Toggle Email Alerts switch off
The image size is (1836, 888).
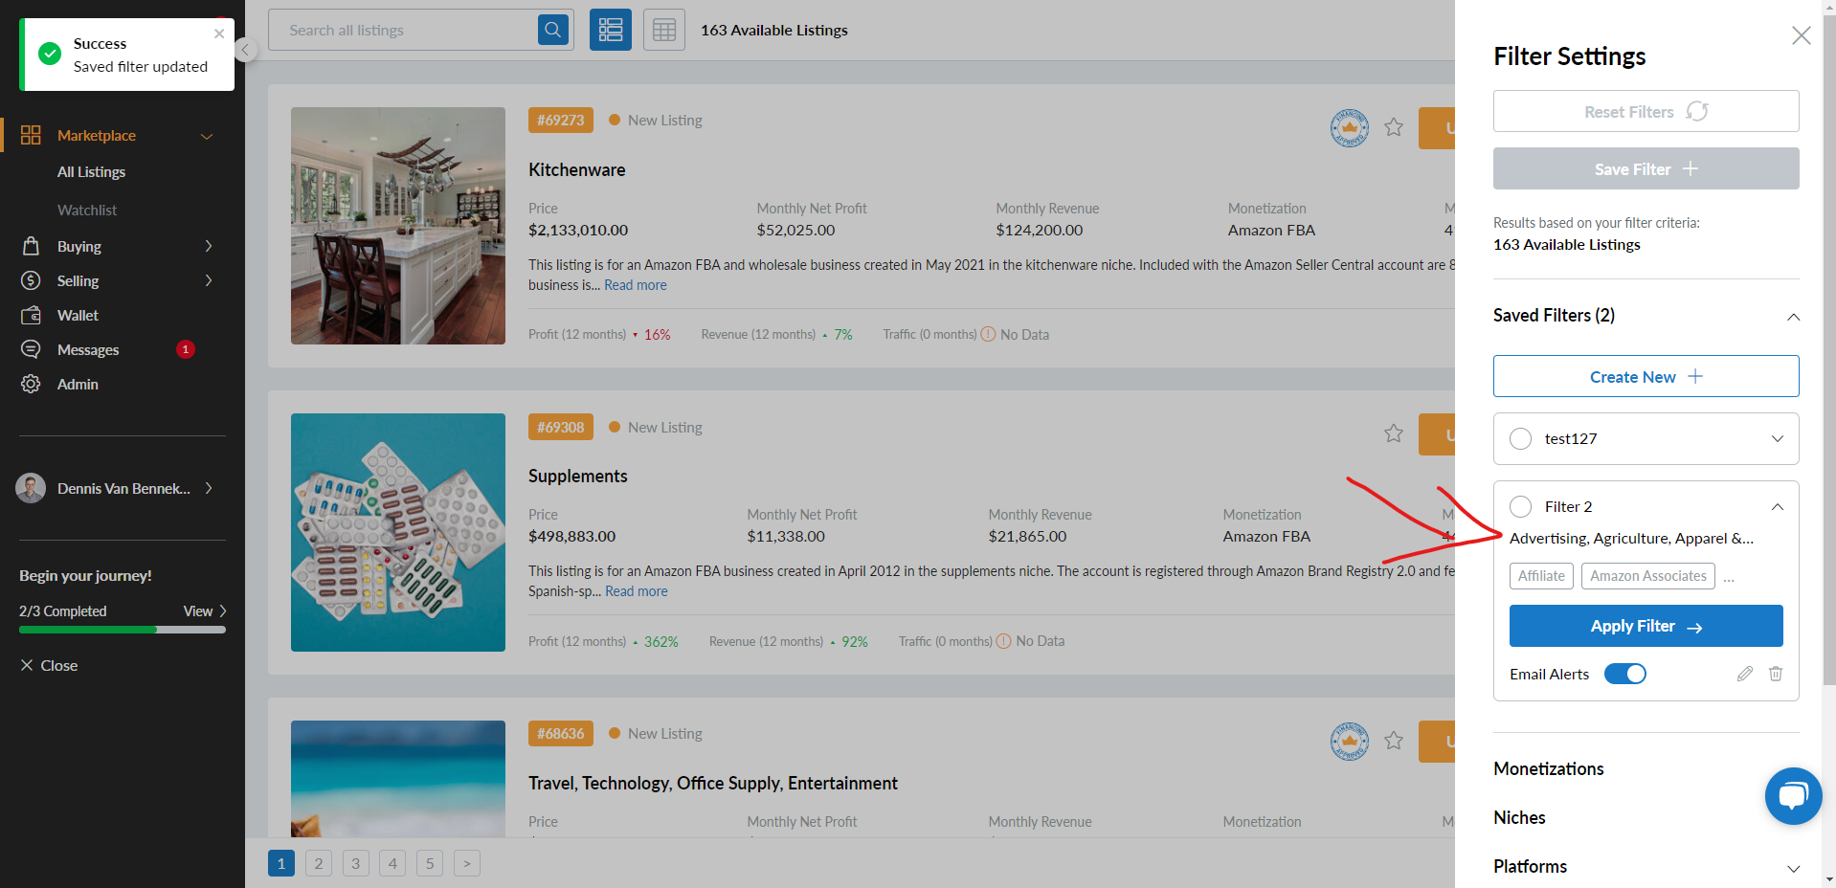click(x=1624, y=674)
